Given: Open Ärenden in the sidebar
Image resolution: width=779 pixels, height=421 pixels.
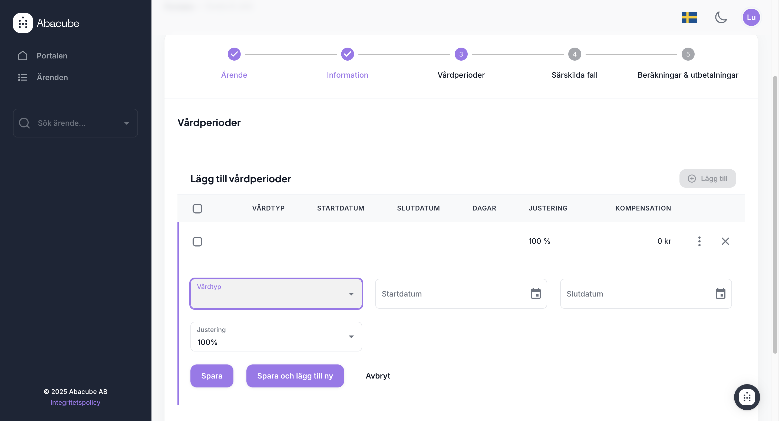Looking at the screenshot, I should (x=52, y=77).
